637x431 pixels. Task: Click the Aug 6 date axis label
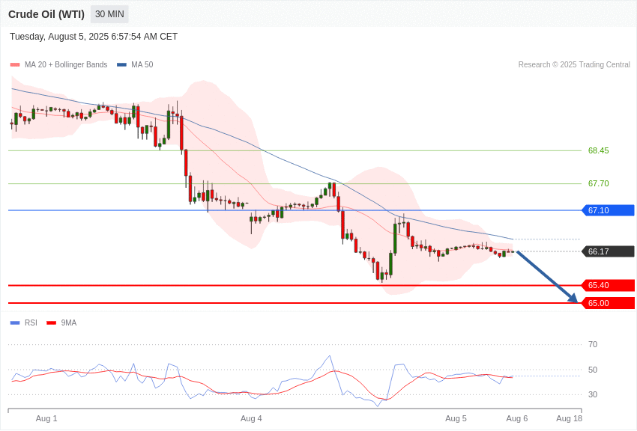(x=517, y=418)
